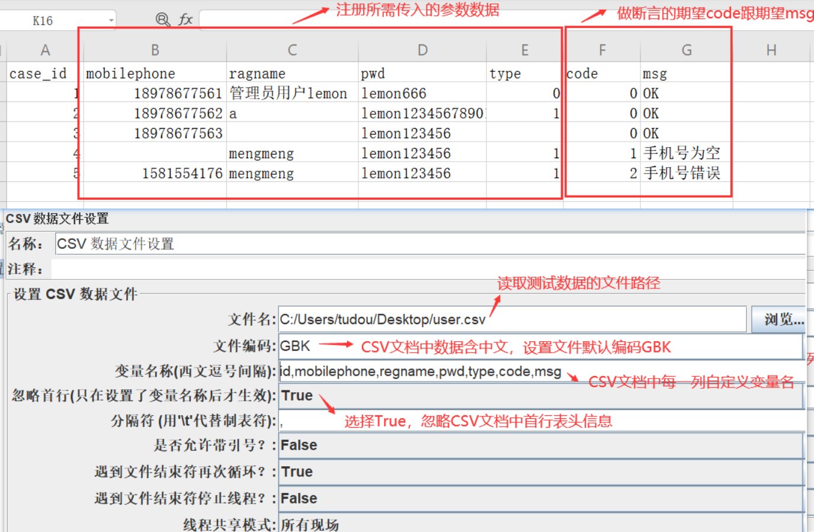This screenshot has height=532, width=814.
Task: Click the 文件编码 field showing GBK
Action: click(540, 346)
